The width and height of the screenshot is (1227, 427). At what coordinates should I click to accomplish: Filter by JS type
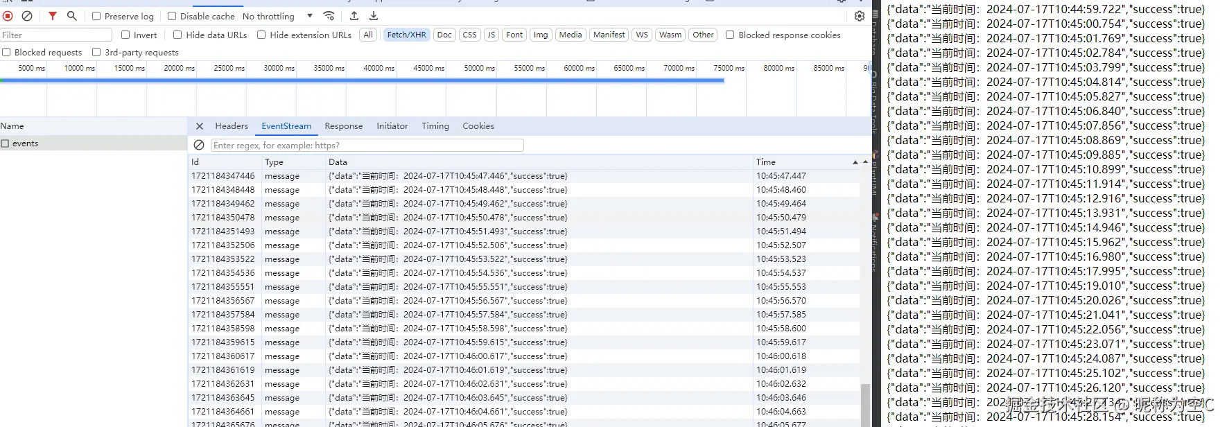coord(491,35)
